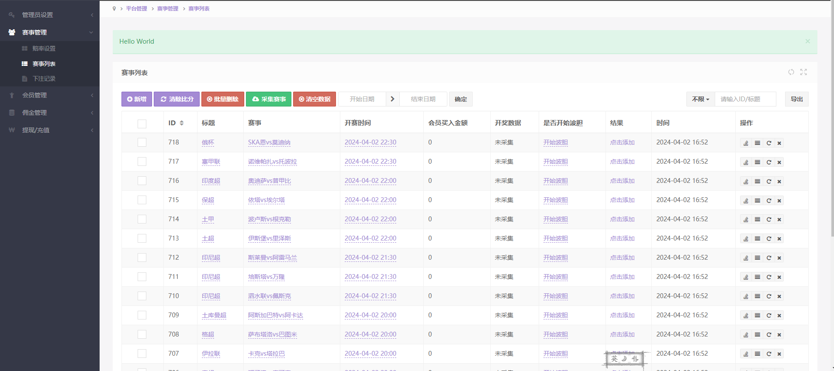
Task: Go to 下注记录 in the sidebar
Action: tap(44, 79)
